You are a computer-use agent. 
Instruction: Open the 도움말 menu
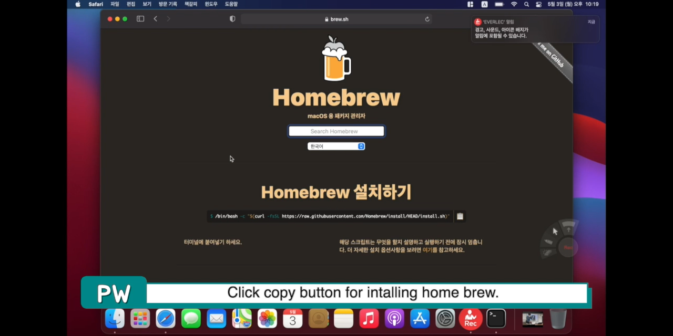pyautogui.click(x=231, y=4)
